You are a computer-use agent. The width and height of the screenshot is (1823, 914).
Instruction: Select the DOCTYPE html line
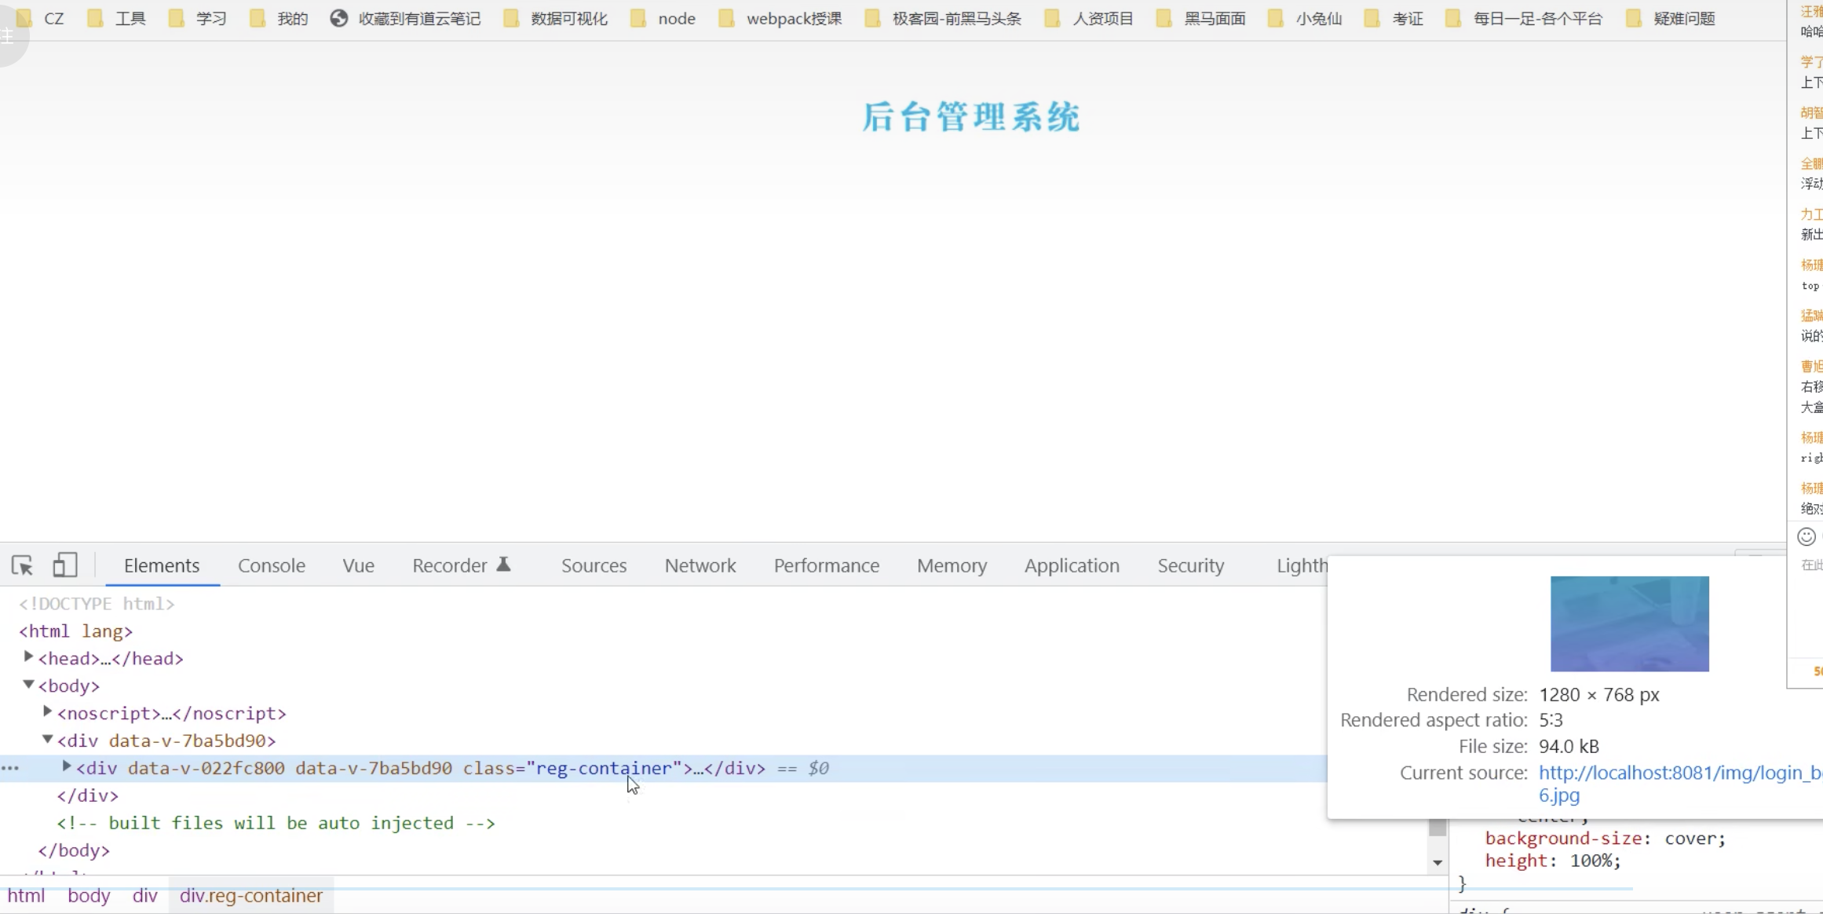[97, 603]
